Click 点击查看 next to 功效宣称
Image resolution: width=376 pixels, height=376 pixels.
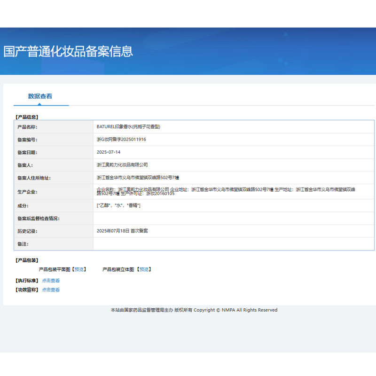pyautogui.click(x=51, y=290)
